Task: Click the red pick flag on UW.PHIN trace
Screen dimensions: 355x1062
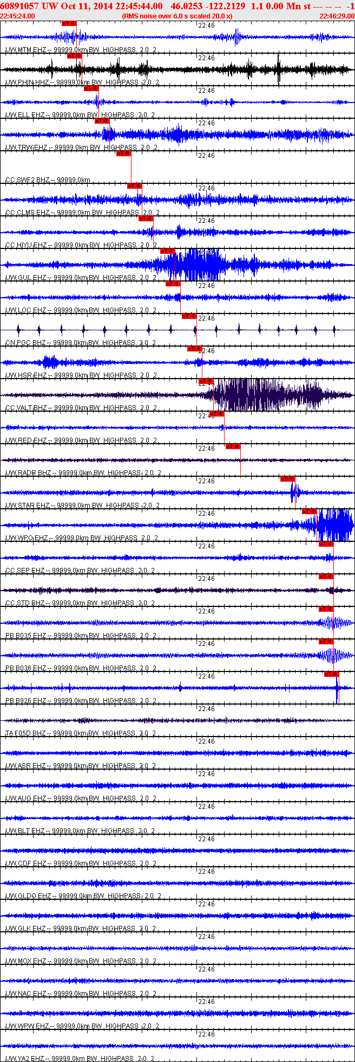Action: 75,56
